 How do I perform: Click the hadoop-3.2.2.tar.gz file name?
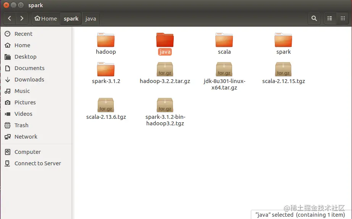(165, 81)
